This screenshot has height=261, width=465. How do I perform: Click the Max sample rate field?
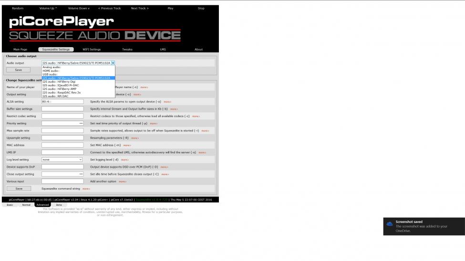click(x=62, y=130)
